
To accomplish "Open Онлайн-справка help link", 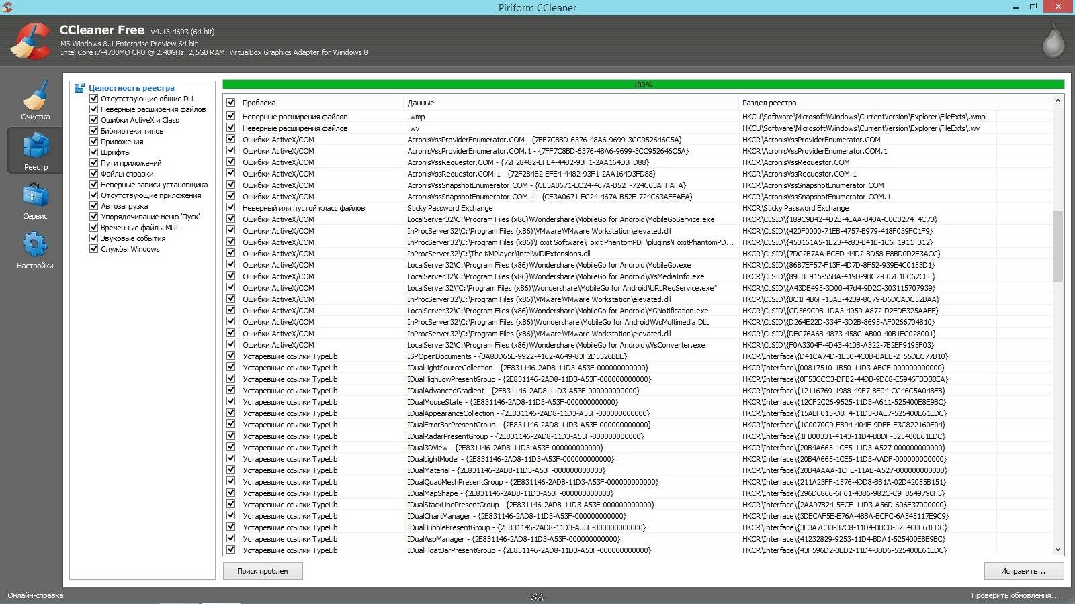I will click(x=36, y=595).
